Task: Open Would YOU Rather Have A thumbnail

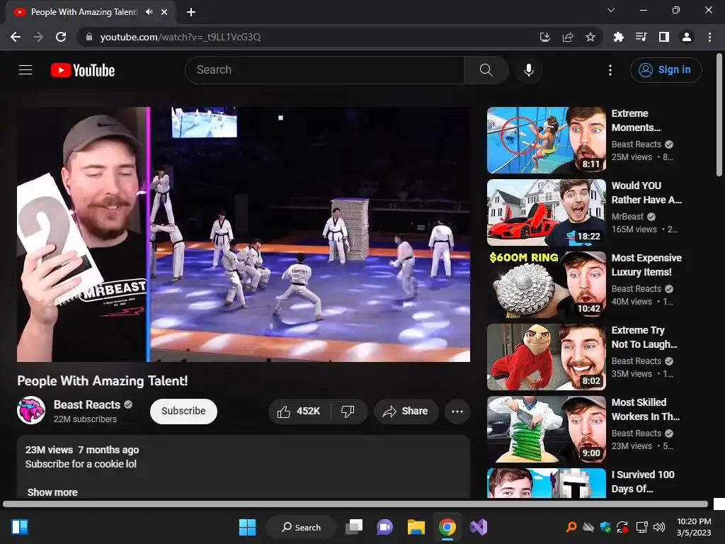Action: coord(547,212)
